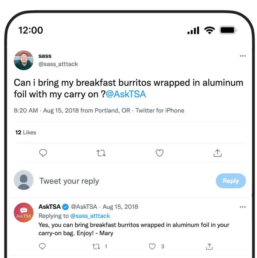Retweet the AskTSA reply
Viewport: 257px width, 258px height.
pos(96,247)
